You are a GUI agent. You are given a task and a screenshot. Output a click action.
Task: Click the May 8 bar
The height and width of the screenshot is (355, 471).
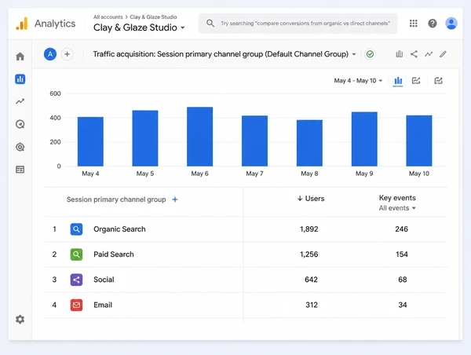(309, 143)
